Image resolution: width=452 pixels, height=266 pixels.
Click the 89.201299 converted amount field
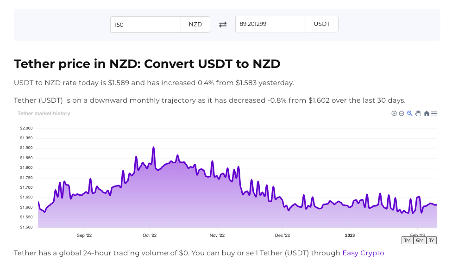coord(270,24)
